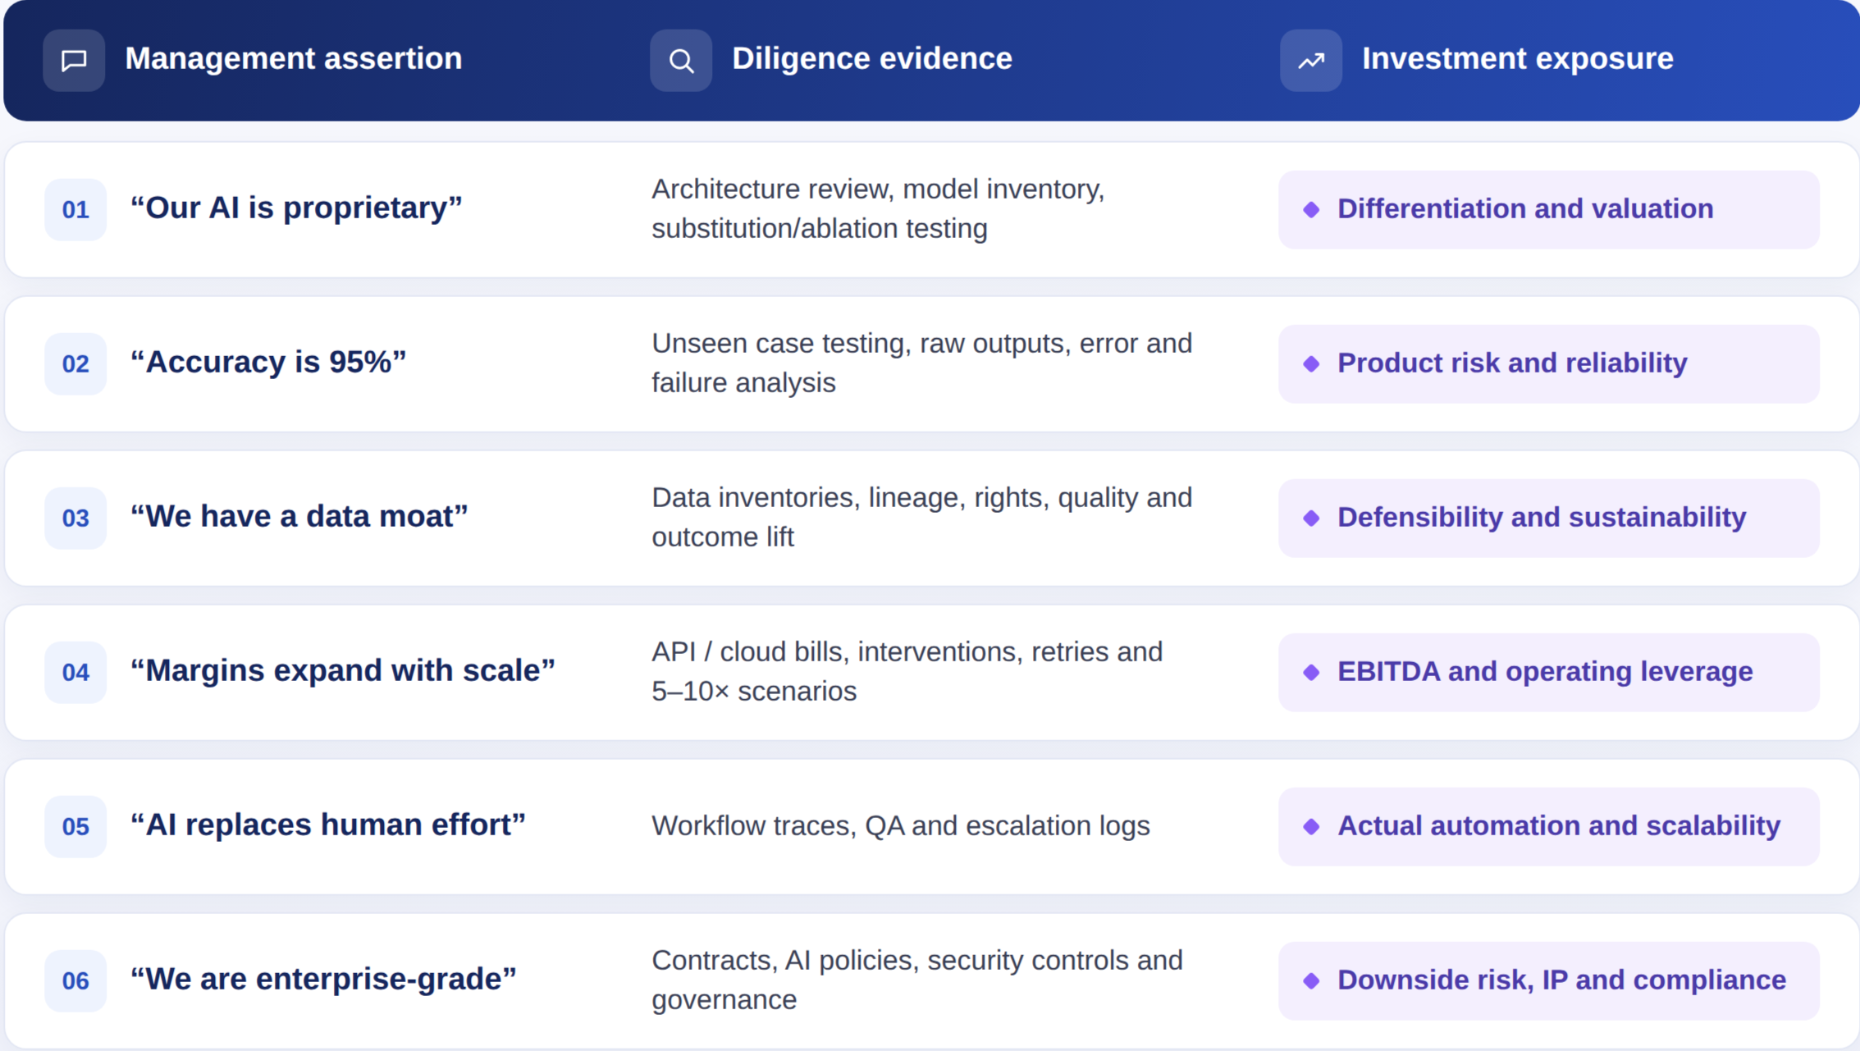Click the diamond bullet in EBITDA and operating leverage
Screen dimensions: 1860x1051
pos(1311,672)
